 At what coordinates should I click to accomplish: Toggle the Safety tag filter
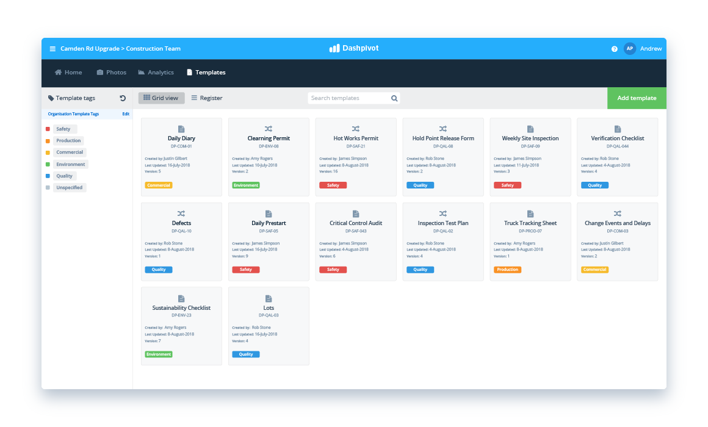[x=65, y=129]
